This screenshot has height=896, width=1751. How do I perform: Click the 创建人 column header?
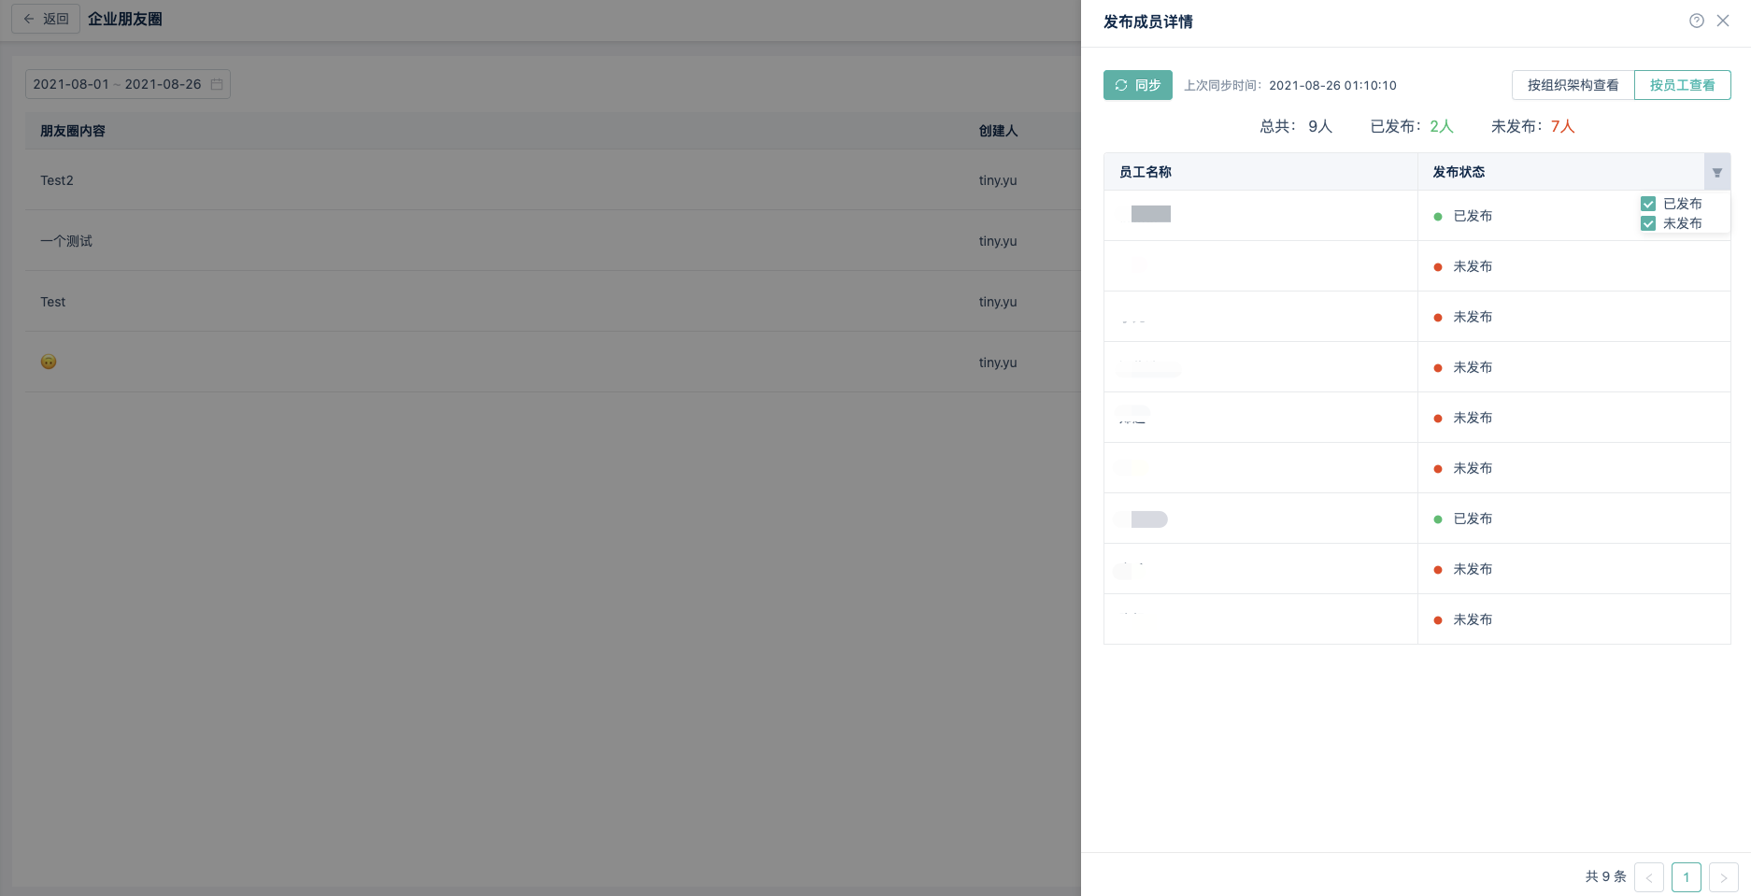click(x=998, y=131)
